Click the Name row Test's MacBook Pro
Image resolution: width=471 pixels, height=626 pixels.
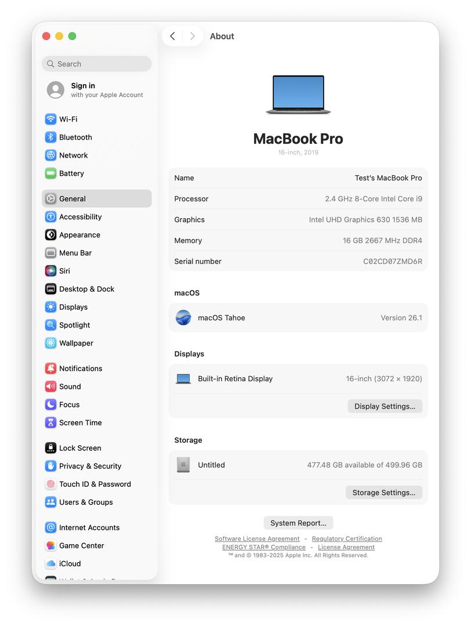(x=298, y=178)
